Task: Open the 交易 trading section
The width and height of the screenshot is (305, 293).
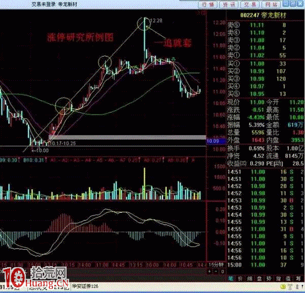Action: click(x=250, y=5)
